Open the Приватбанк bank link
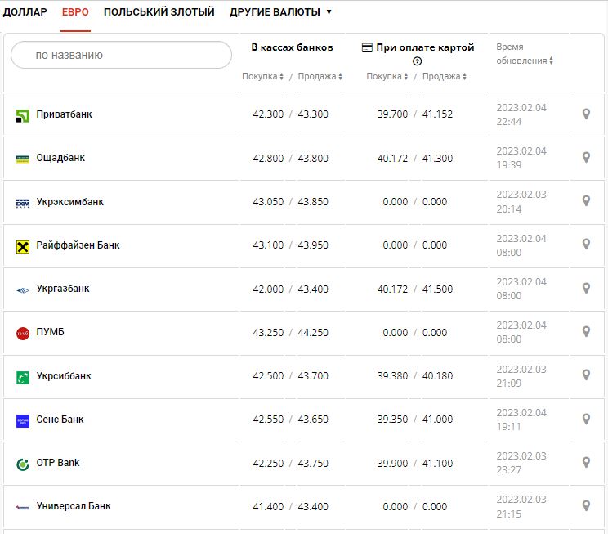608x534 pixels. point(64,114)
